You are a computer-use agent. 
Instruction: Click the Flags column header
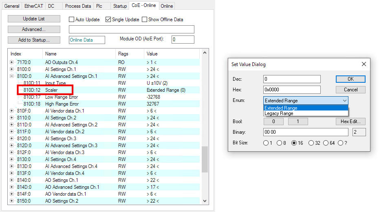coord(130,54)
